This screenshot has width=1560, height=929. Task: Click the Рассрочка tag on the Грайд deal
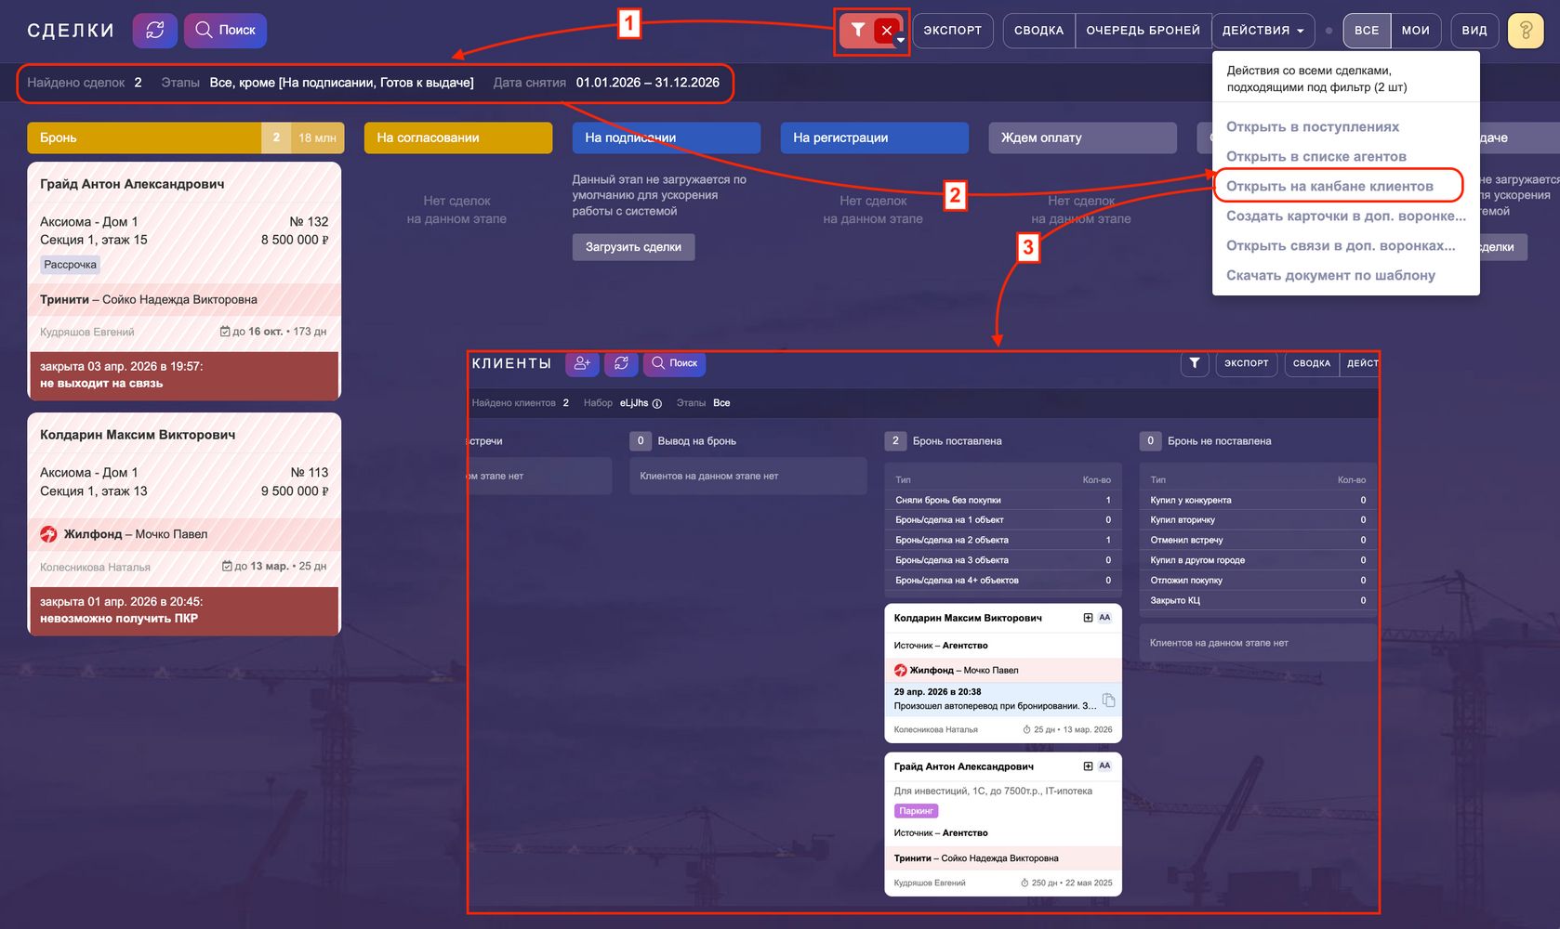[70, 265]
